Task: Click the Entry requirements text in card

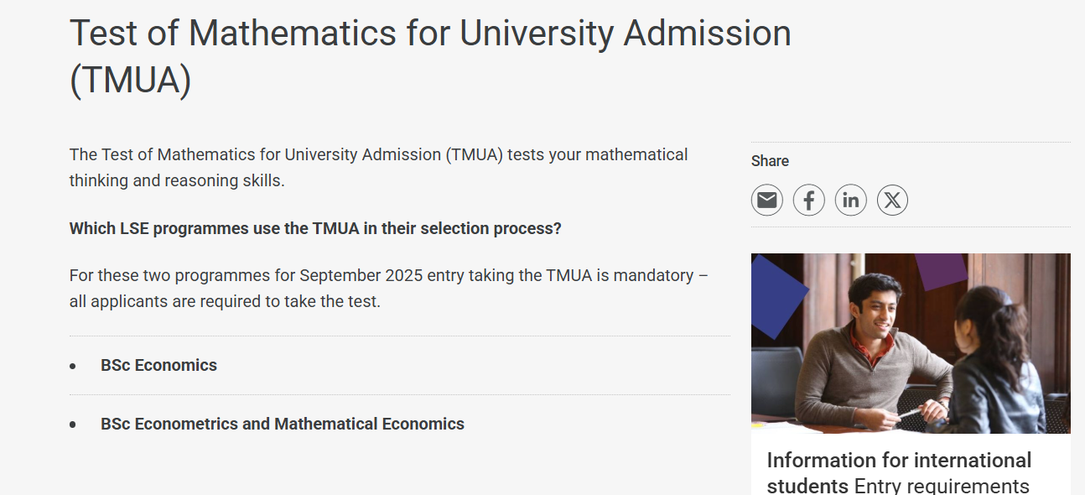Action: pyautogui.click(x=941, y=486)
